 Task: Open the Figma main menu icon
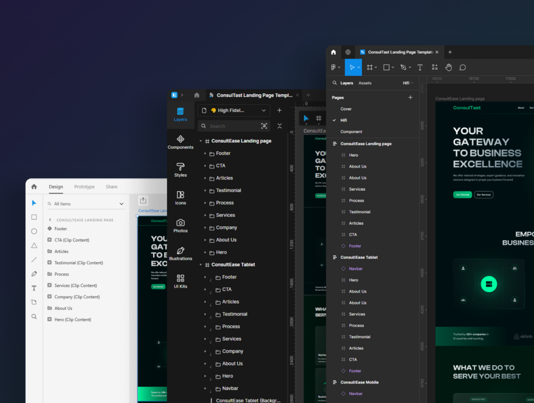(x=333, y=67)
